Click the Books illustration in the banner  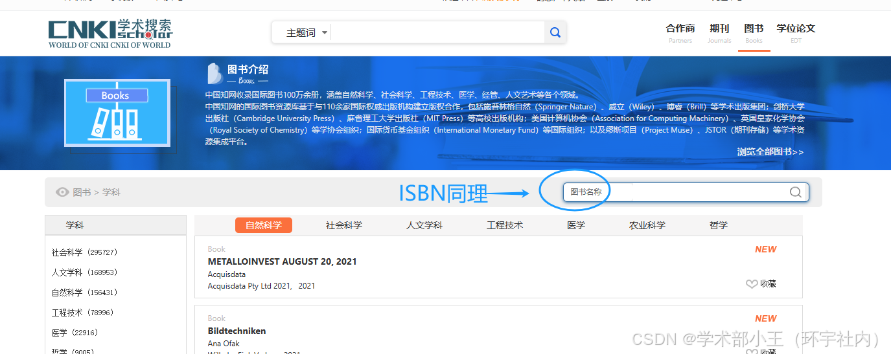[x=117, y=113]
